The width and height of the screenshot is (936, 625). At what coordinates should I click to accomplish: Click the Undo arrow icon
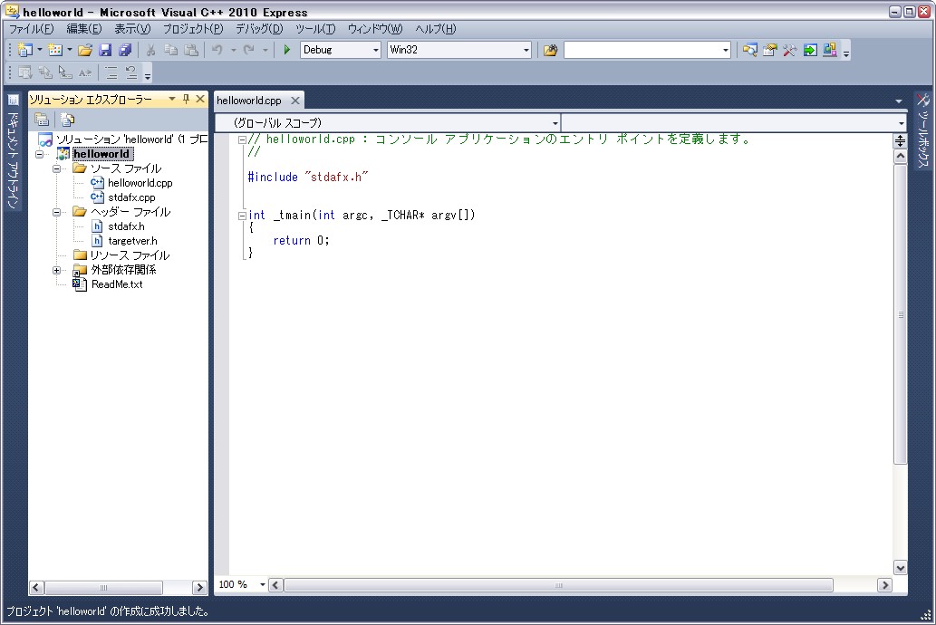click(217, 50)
